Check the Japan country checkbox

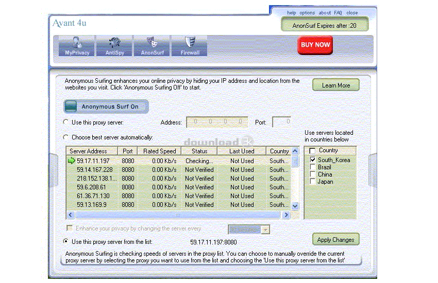[313, 182]
